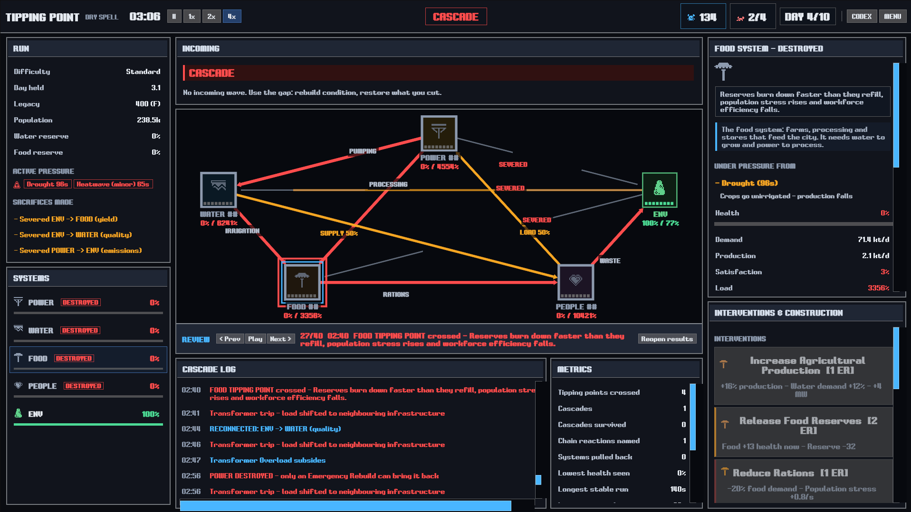Select the WATER node in the network graph
Screen dimensions: 911x512
point(218,189)
